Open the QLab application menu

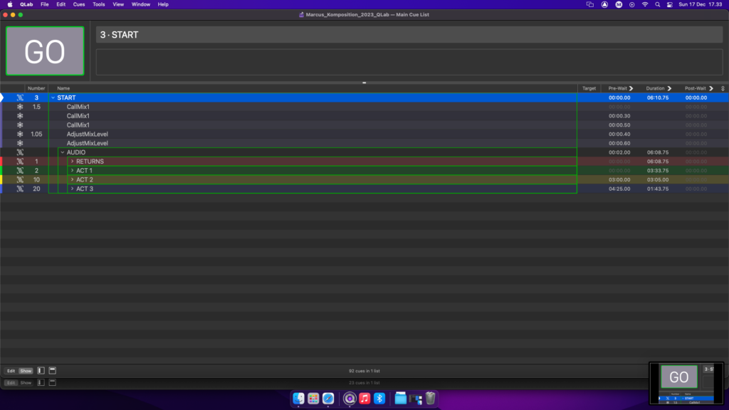coord(26,4)
